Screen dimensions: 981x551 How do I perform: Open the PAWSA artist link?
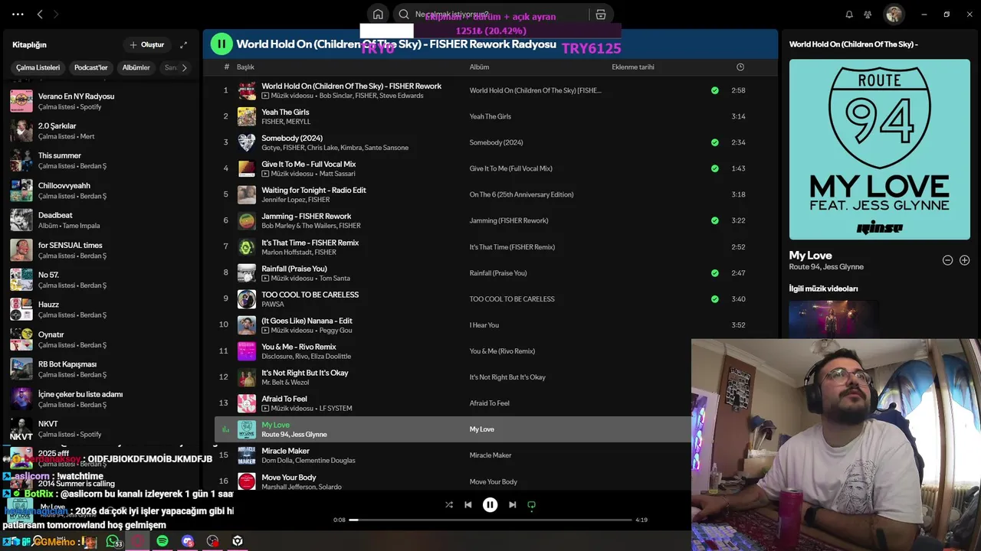coord(273,305)
